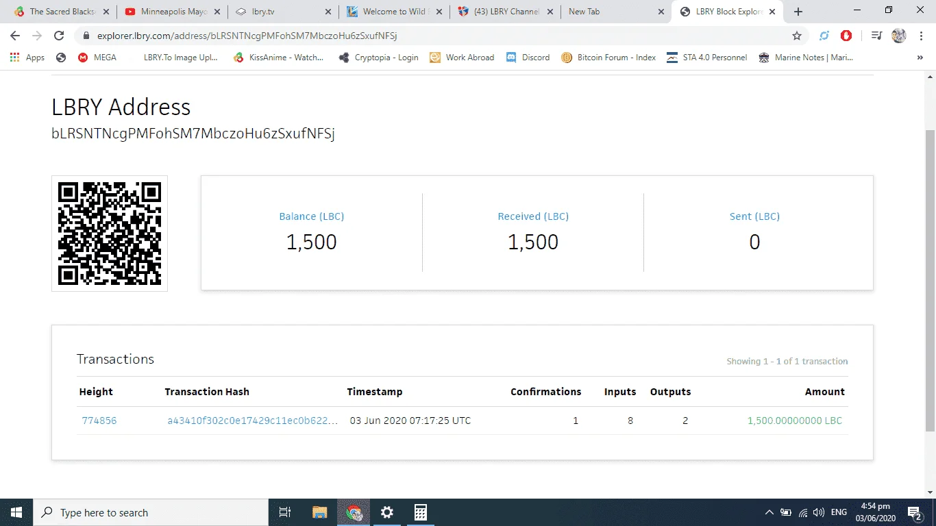Open transaction hash a43410f302c0e... link
936x526 pixels.
click(253, 421)
